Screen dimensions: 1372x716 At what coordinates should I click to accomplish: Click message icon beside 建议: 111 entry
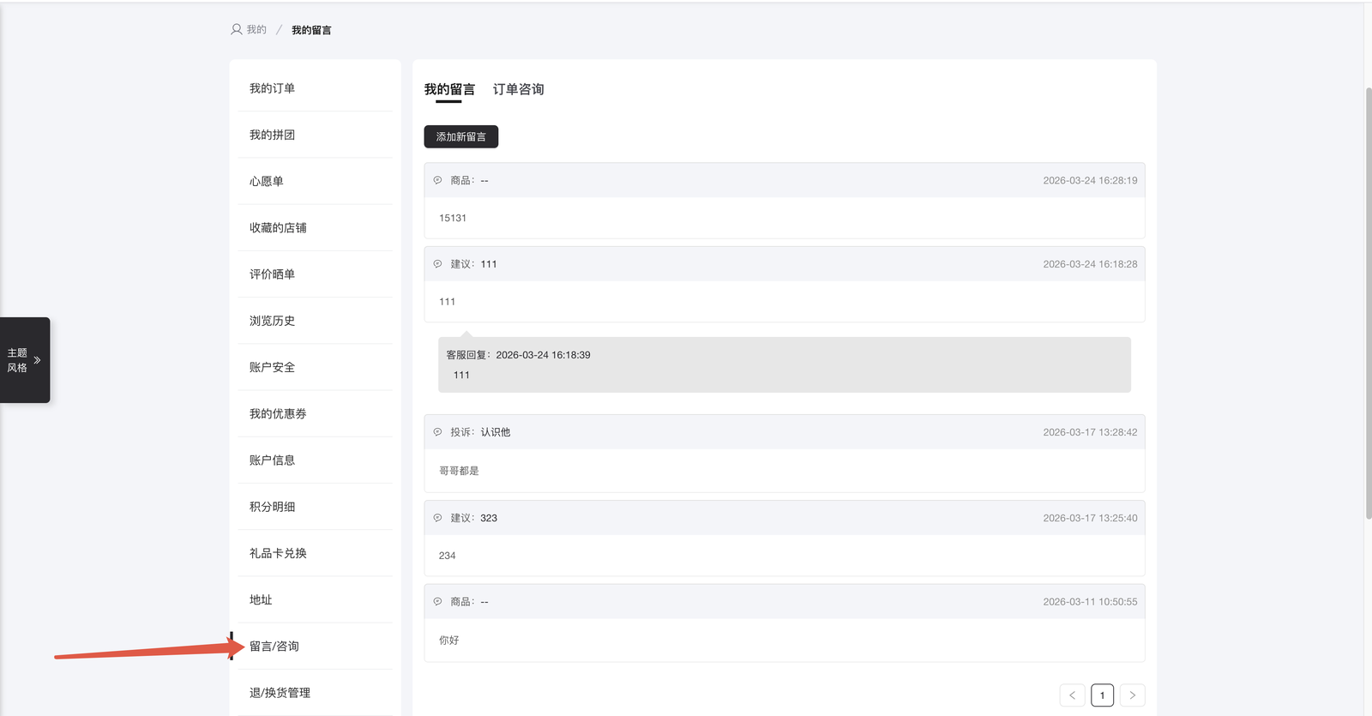tap(437, 264)
